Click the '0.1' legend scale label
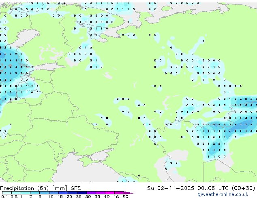 (4, 196)
